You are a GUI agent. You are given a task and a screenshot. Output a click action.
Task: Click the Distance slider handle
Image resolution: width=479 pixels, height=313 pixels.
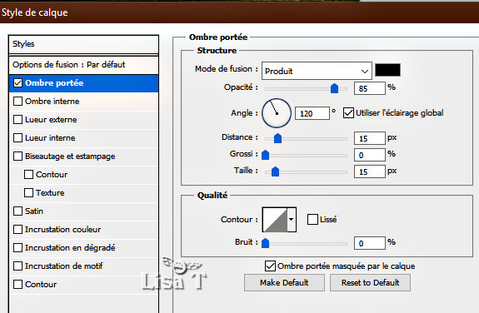pyautogui.click(x=277, y=138)
